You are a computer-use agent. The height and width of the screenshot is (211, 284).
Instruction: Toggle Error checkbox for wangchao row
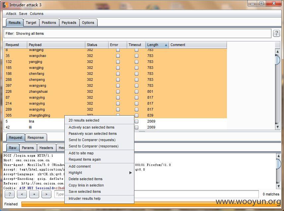tap(118, 56)
